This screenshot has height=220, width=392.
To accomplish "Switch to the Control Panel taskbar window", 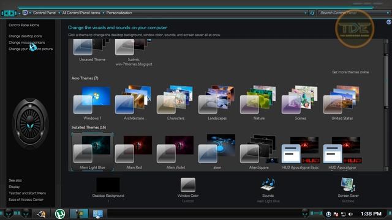I will pyautogui.click(x=98, y=214).
